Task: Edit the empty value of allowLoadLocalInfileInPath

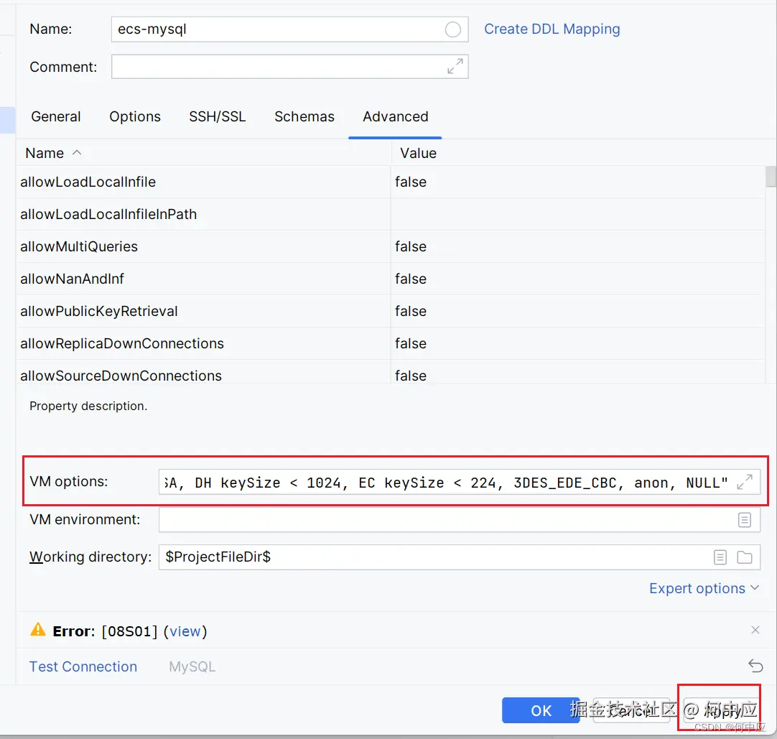Action: (x=577, y=214)
